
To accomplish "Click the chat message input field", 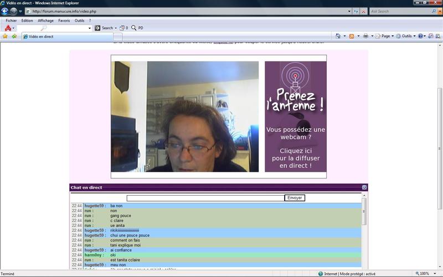I will pos(205,198).
